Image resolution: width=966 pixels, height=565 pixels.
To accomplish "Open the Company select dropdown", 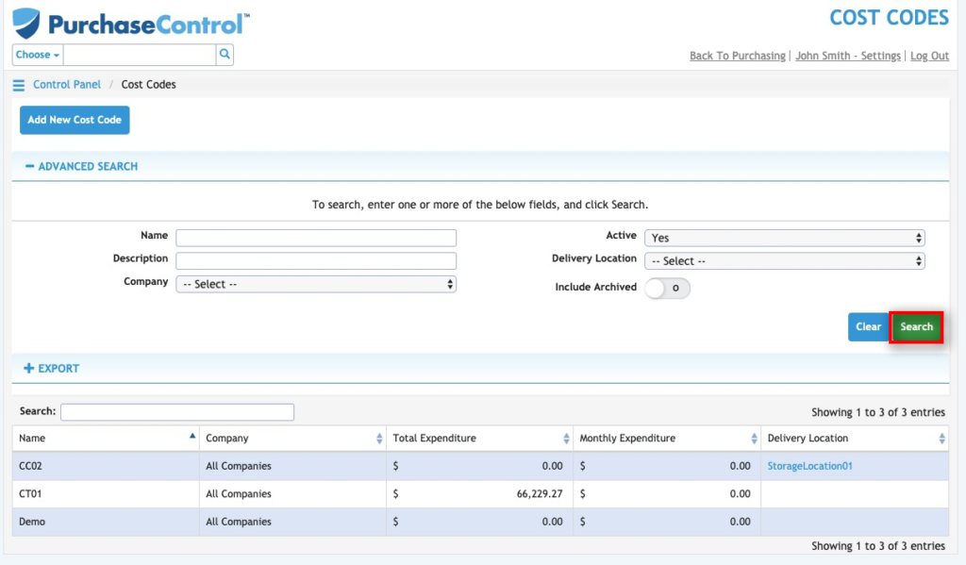I will tap(316, 283).
